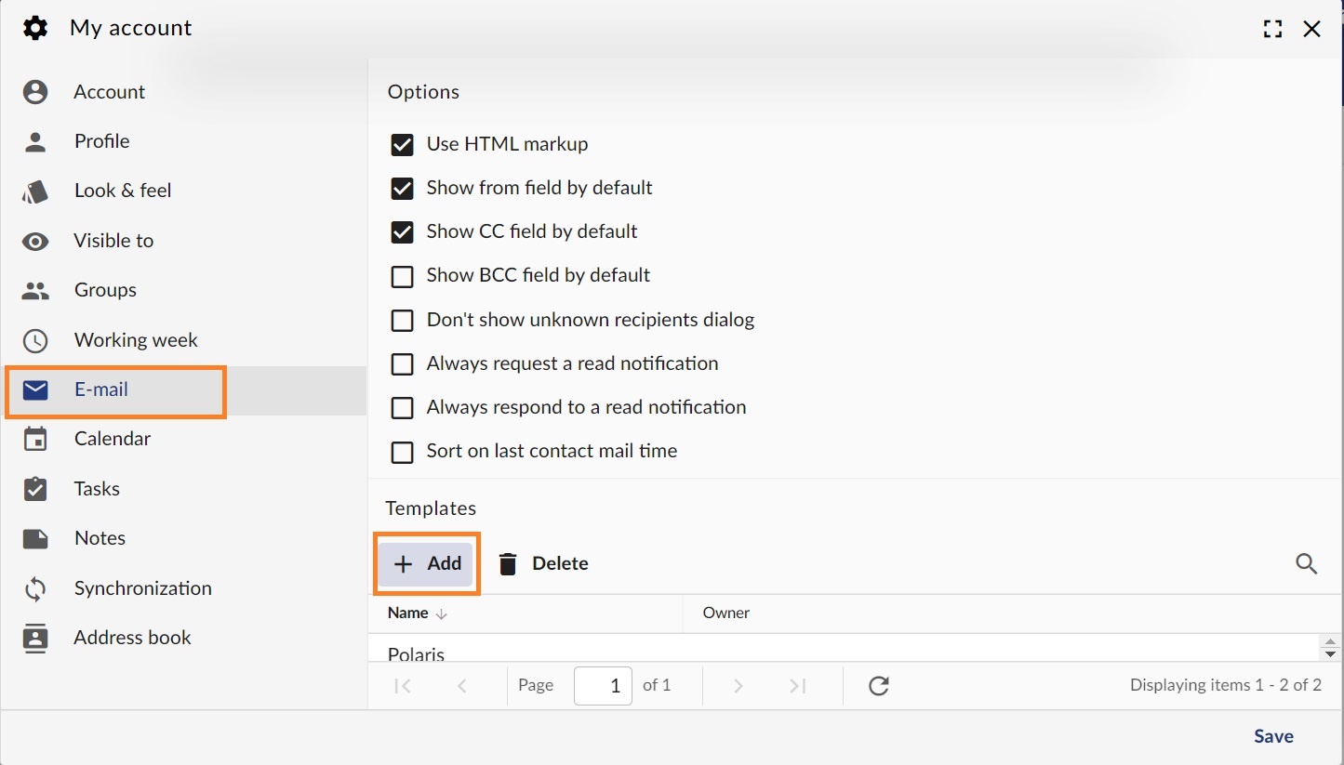Close the My account dialog

click(1312, 29)
